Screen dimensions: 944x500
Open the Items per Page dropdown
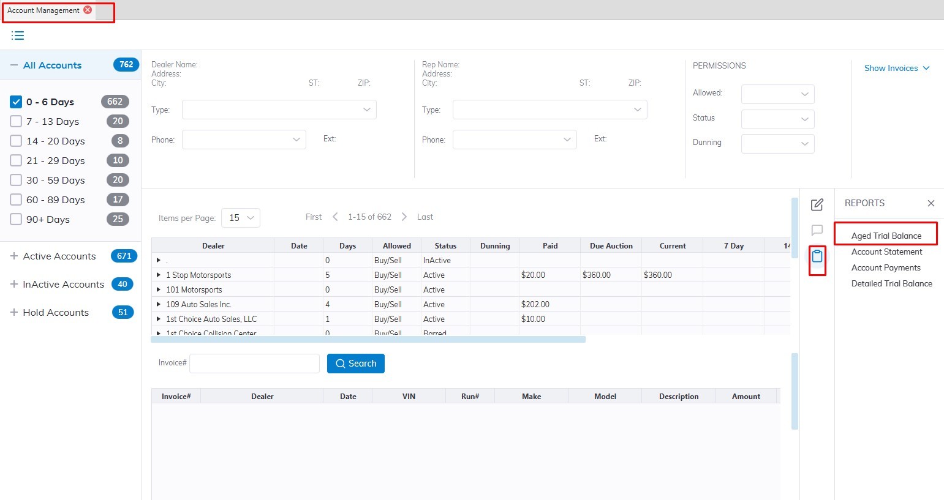pos(241,218)
